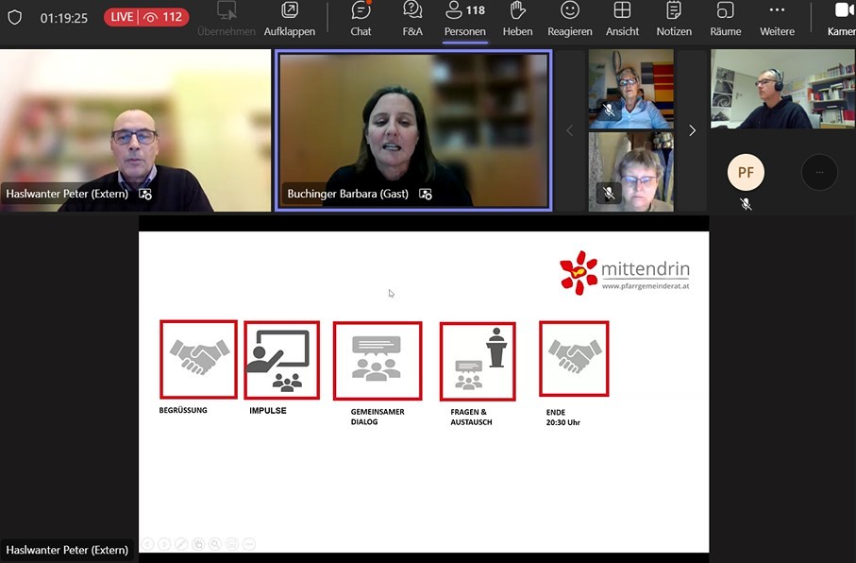This screenshot has height=563, width=856.
Task: Show next participants with right chevron
Action: [x=692, y=130]
